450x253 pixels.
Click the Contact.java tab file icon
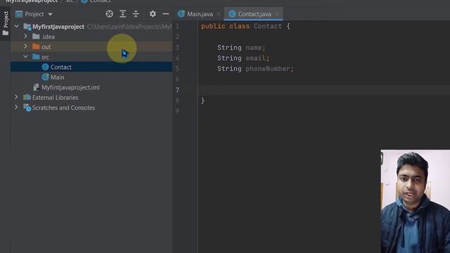click(x=232, y=14)
